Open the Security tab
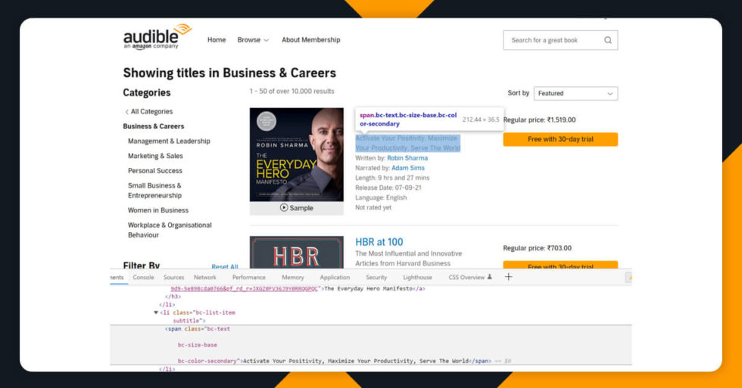This screenshot has width=742, height=388. 376,278
